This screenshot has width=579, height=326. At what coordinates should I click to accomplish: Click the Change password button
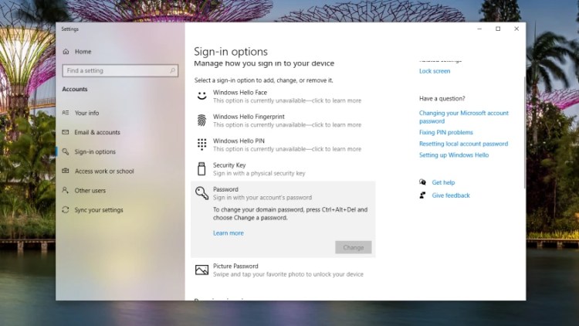[x=354, y=247]
